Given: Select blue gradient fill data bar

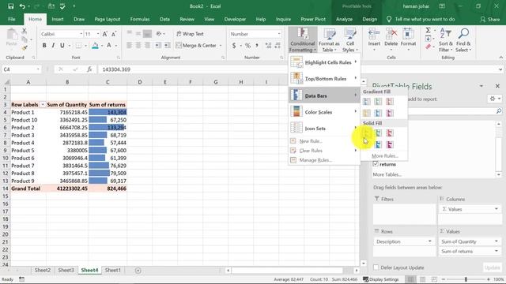Looking at the screenshot, I should (367, 102).
